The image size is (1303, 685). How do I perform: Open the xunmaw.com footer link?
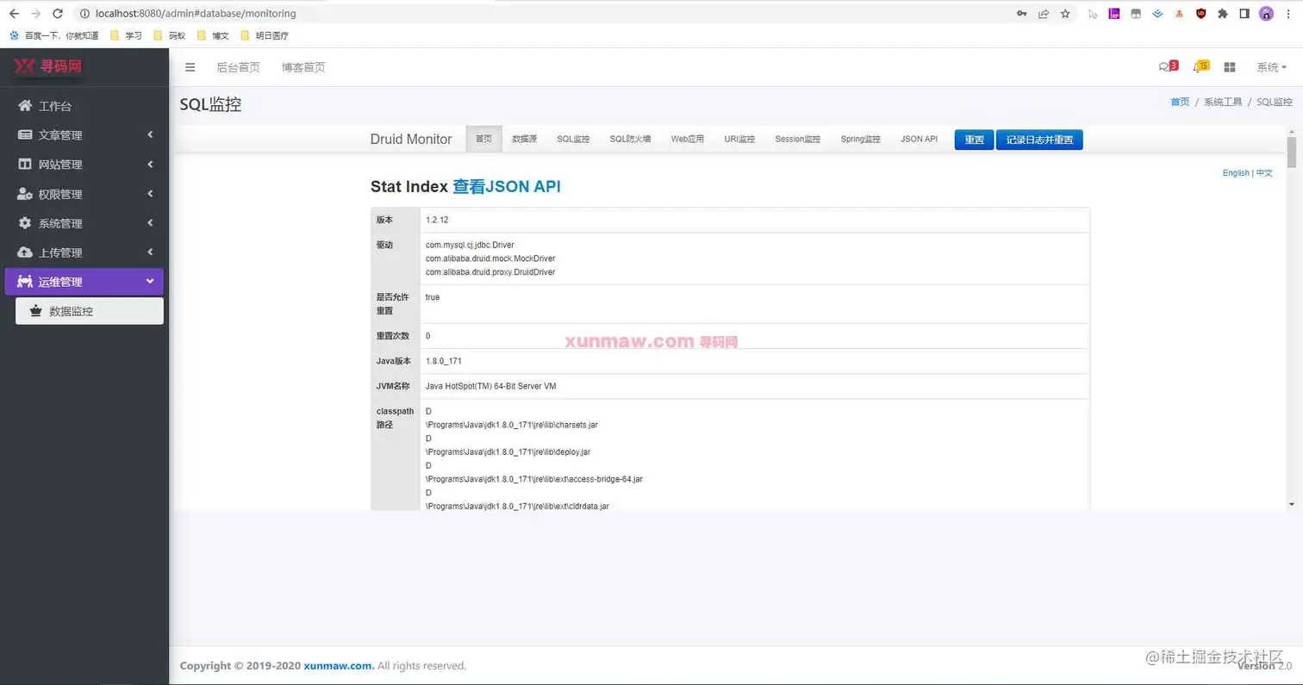(339, 666)
